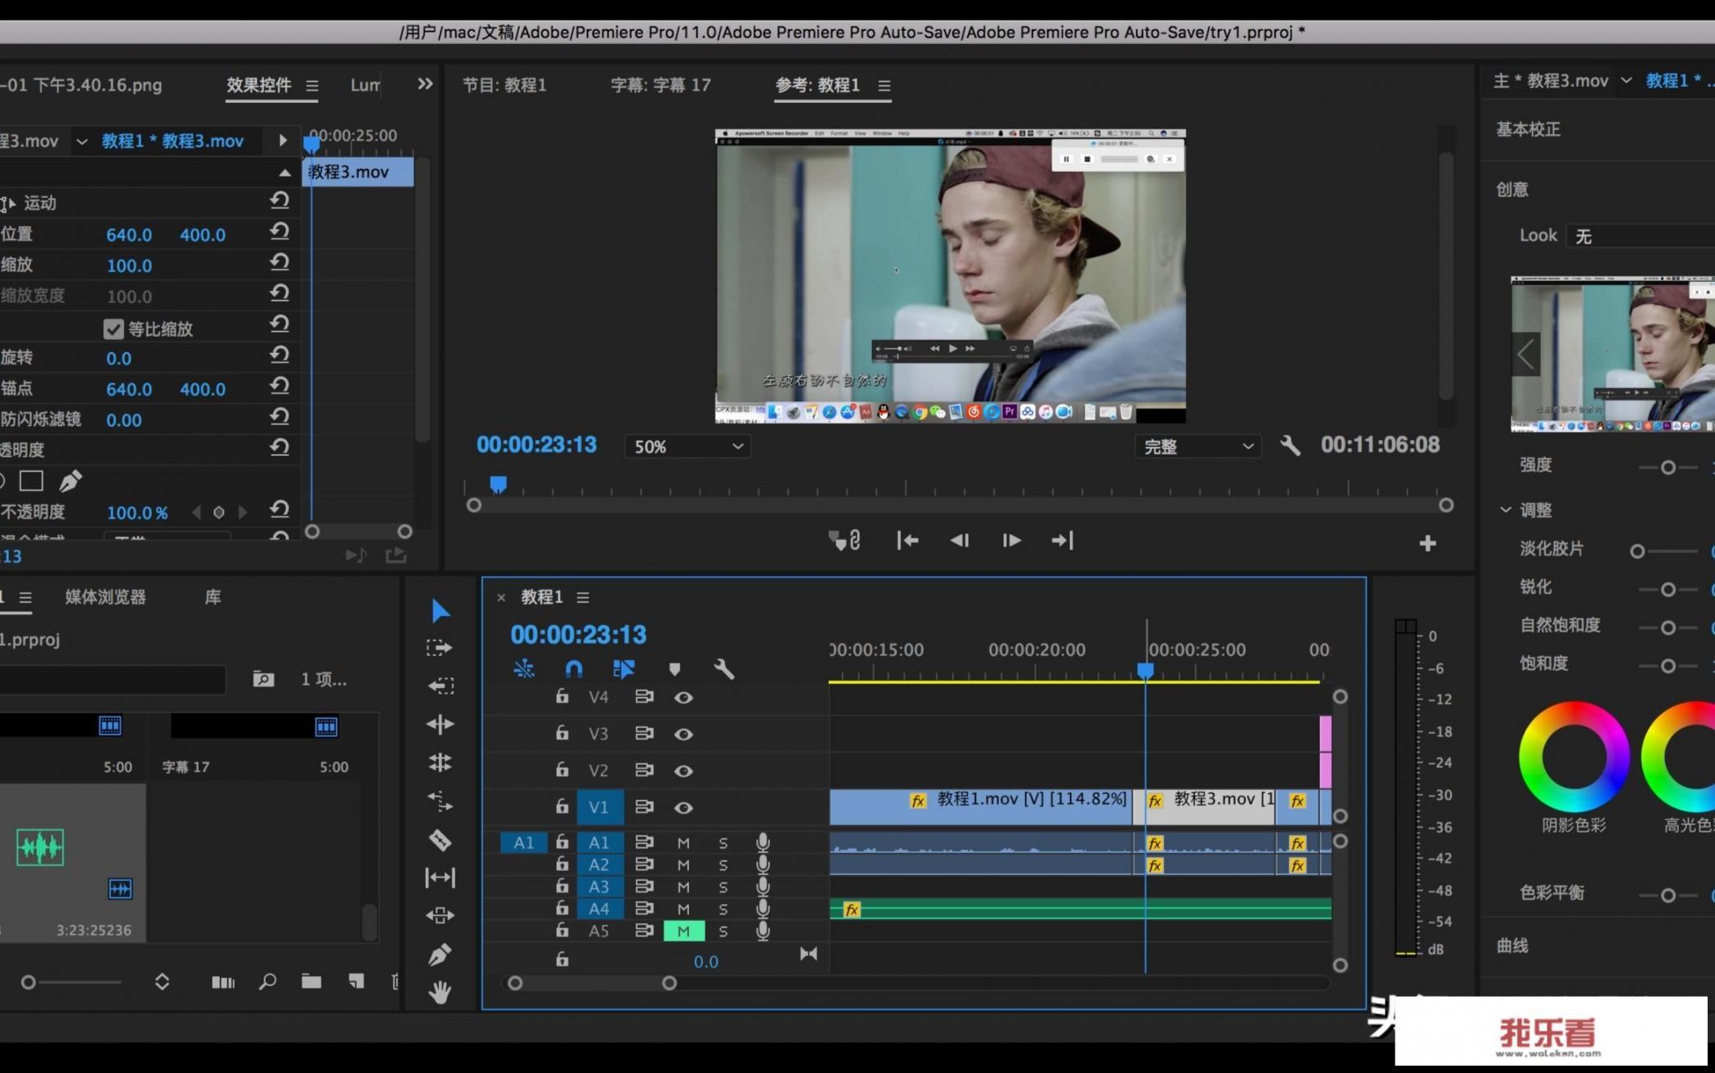Toggle lock on track V3

click(562, 733)
